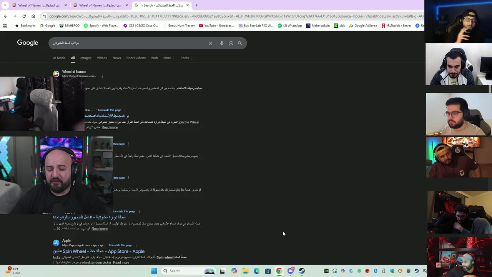This screenshot has height=277, width=492.
Task: Expand the Tools dropdown
Action: [186, 58]
